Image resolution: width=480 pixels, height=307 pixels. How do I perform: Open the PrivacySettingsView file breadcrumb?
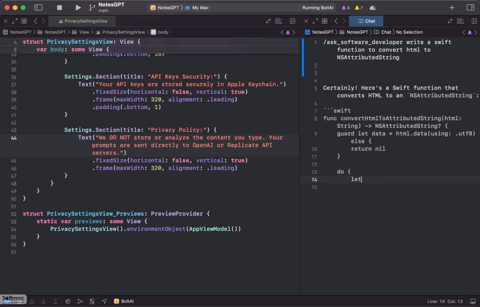pyautogui.click(x=120, y=32)
